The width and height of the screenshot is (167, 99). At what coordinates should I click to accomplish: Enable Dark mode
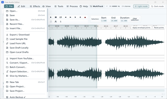157,6
